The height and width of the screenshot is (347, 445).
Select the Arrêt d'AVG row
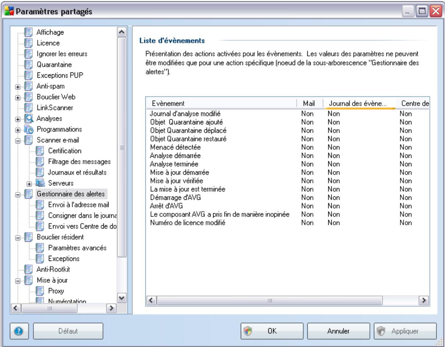[x=287, y=206]
